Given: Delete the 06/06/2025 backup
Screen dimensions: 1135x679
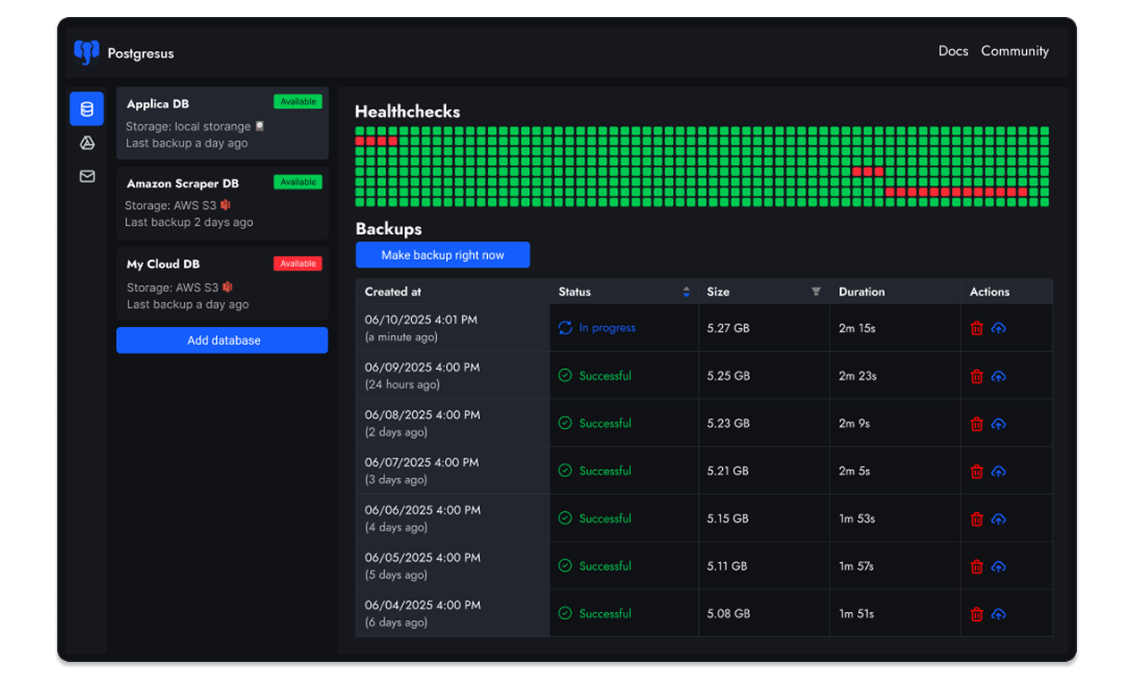Looking at the screenshot, I should [x=977, y=518].
